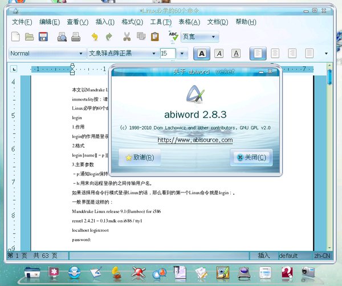The width and height of the screenshot is (342, 286).
Task: Cut selection using the scissors icon
Action: pos(127,37)
